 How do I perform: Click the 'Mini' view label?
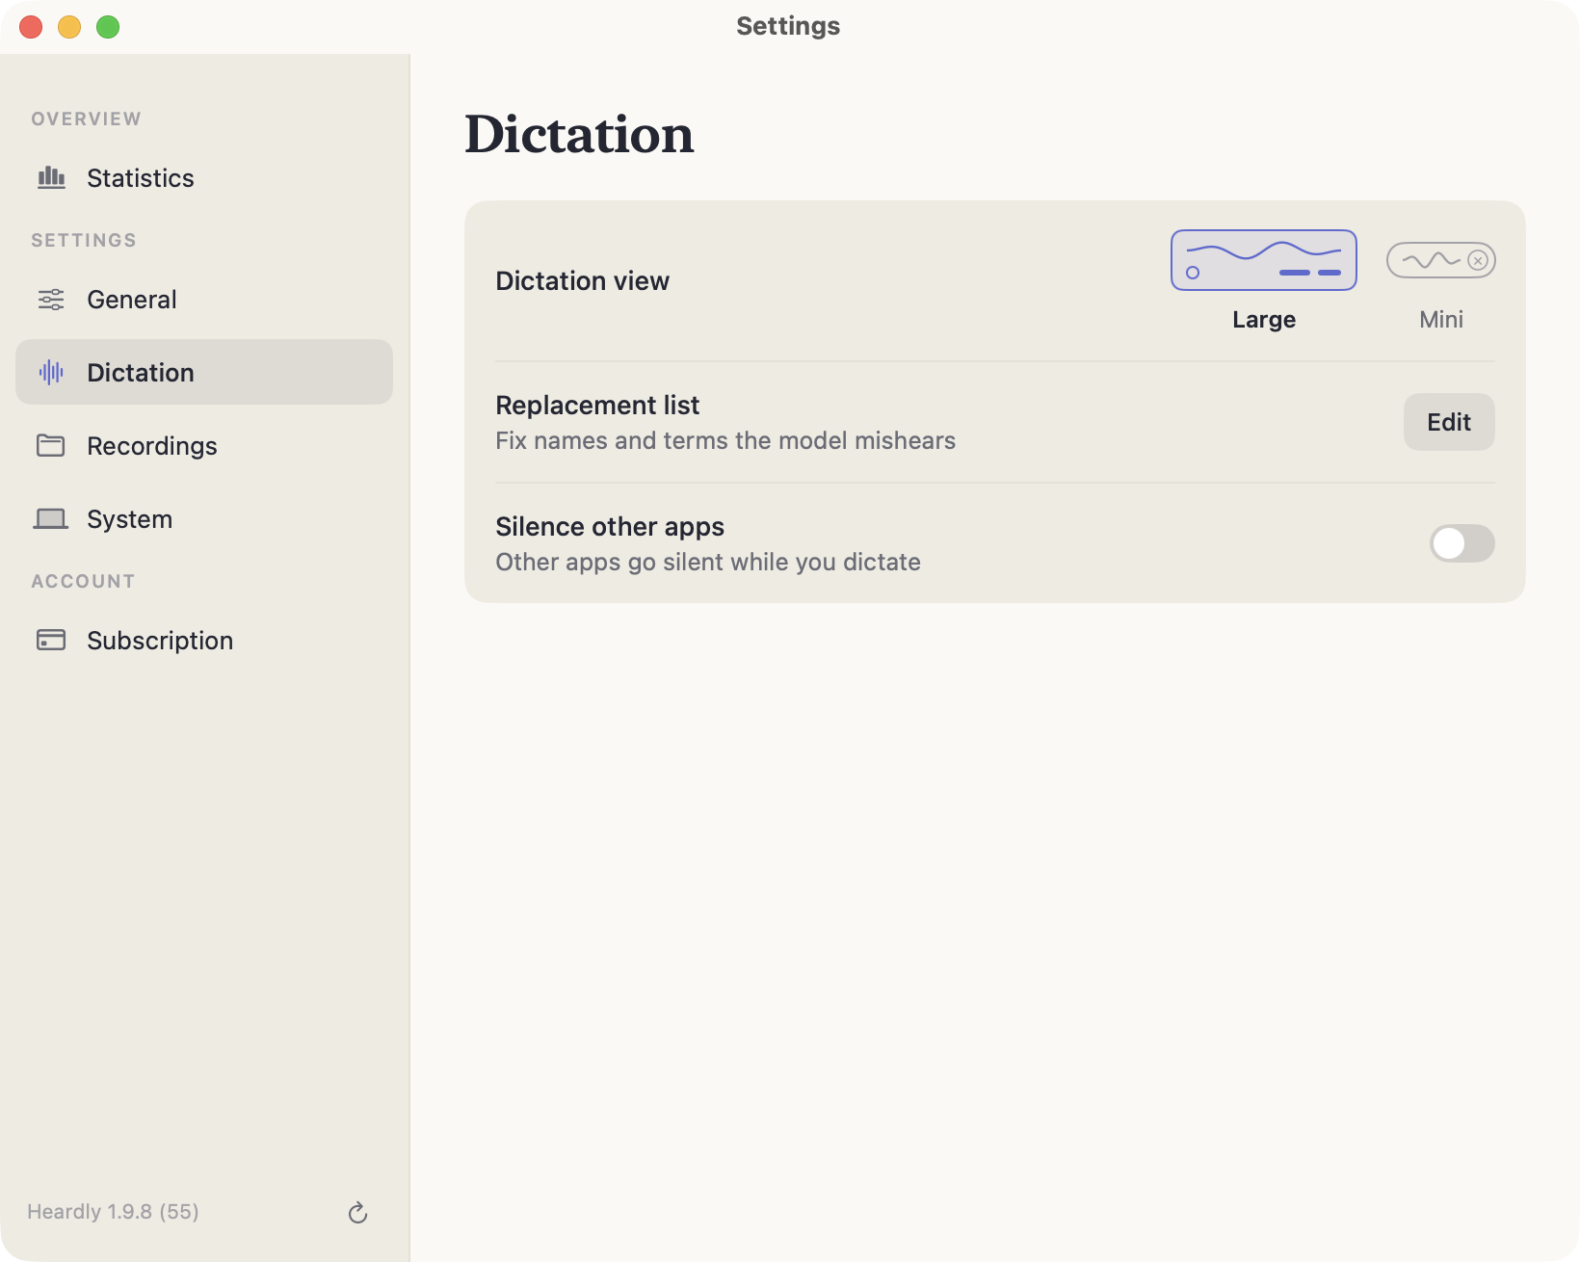click(1441, 320)
